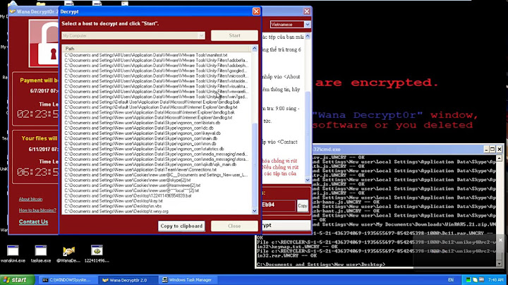Click the 7:48 AM tray clock
Screen dimensions: 508x285
click(495, 280)
